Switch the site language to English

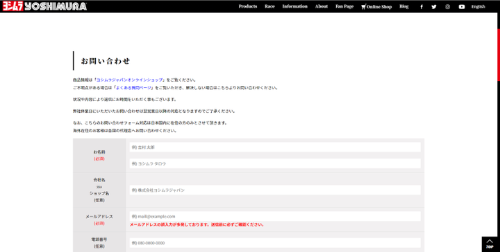[x=478, y=7]
